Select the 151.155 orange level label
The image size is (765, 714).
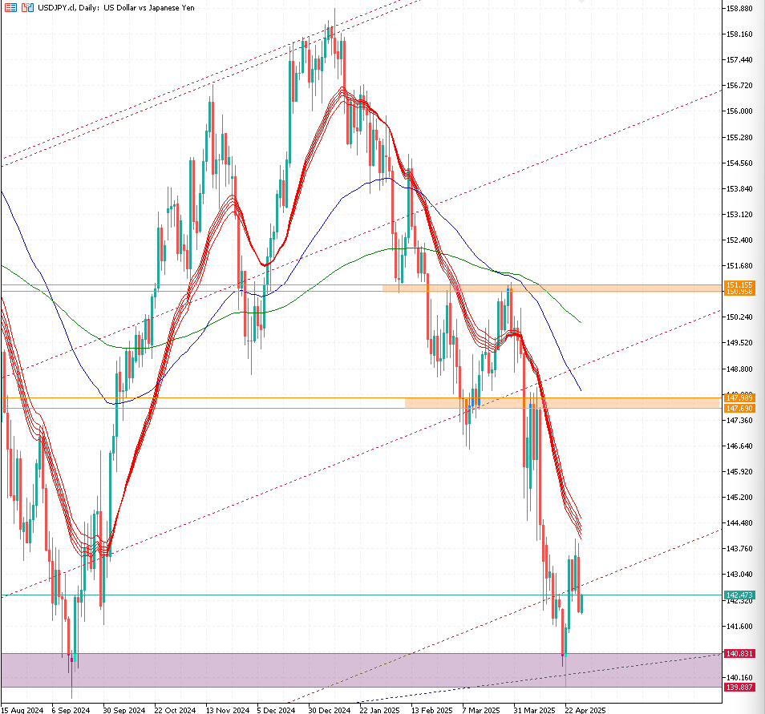[739, 284]
